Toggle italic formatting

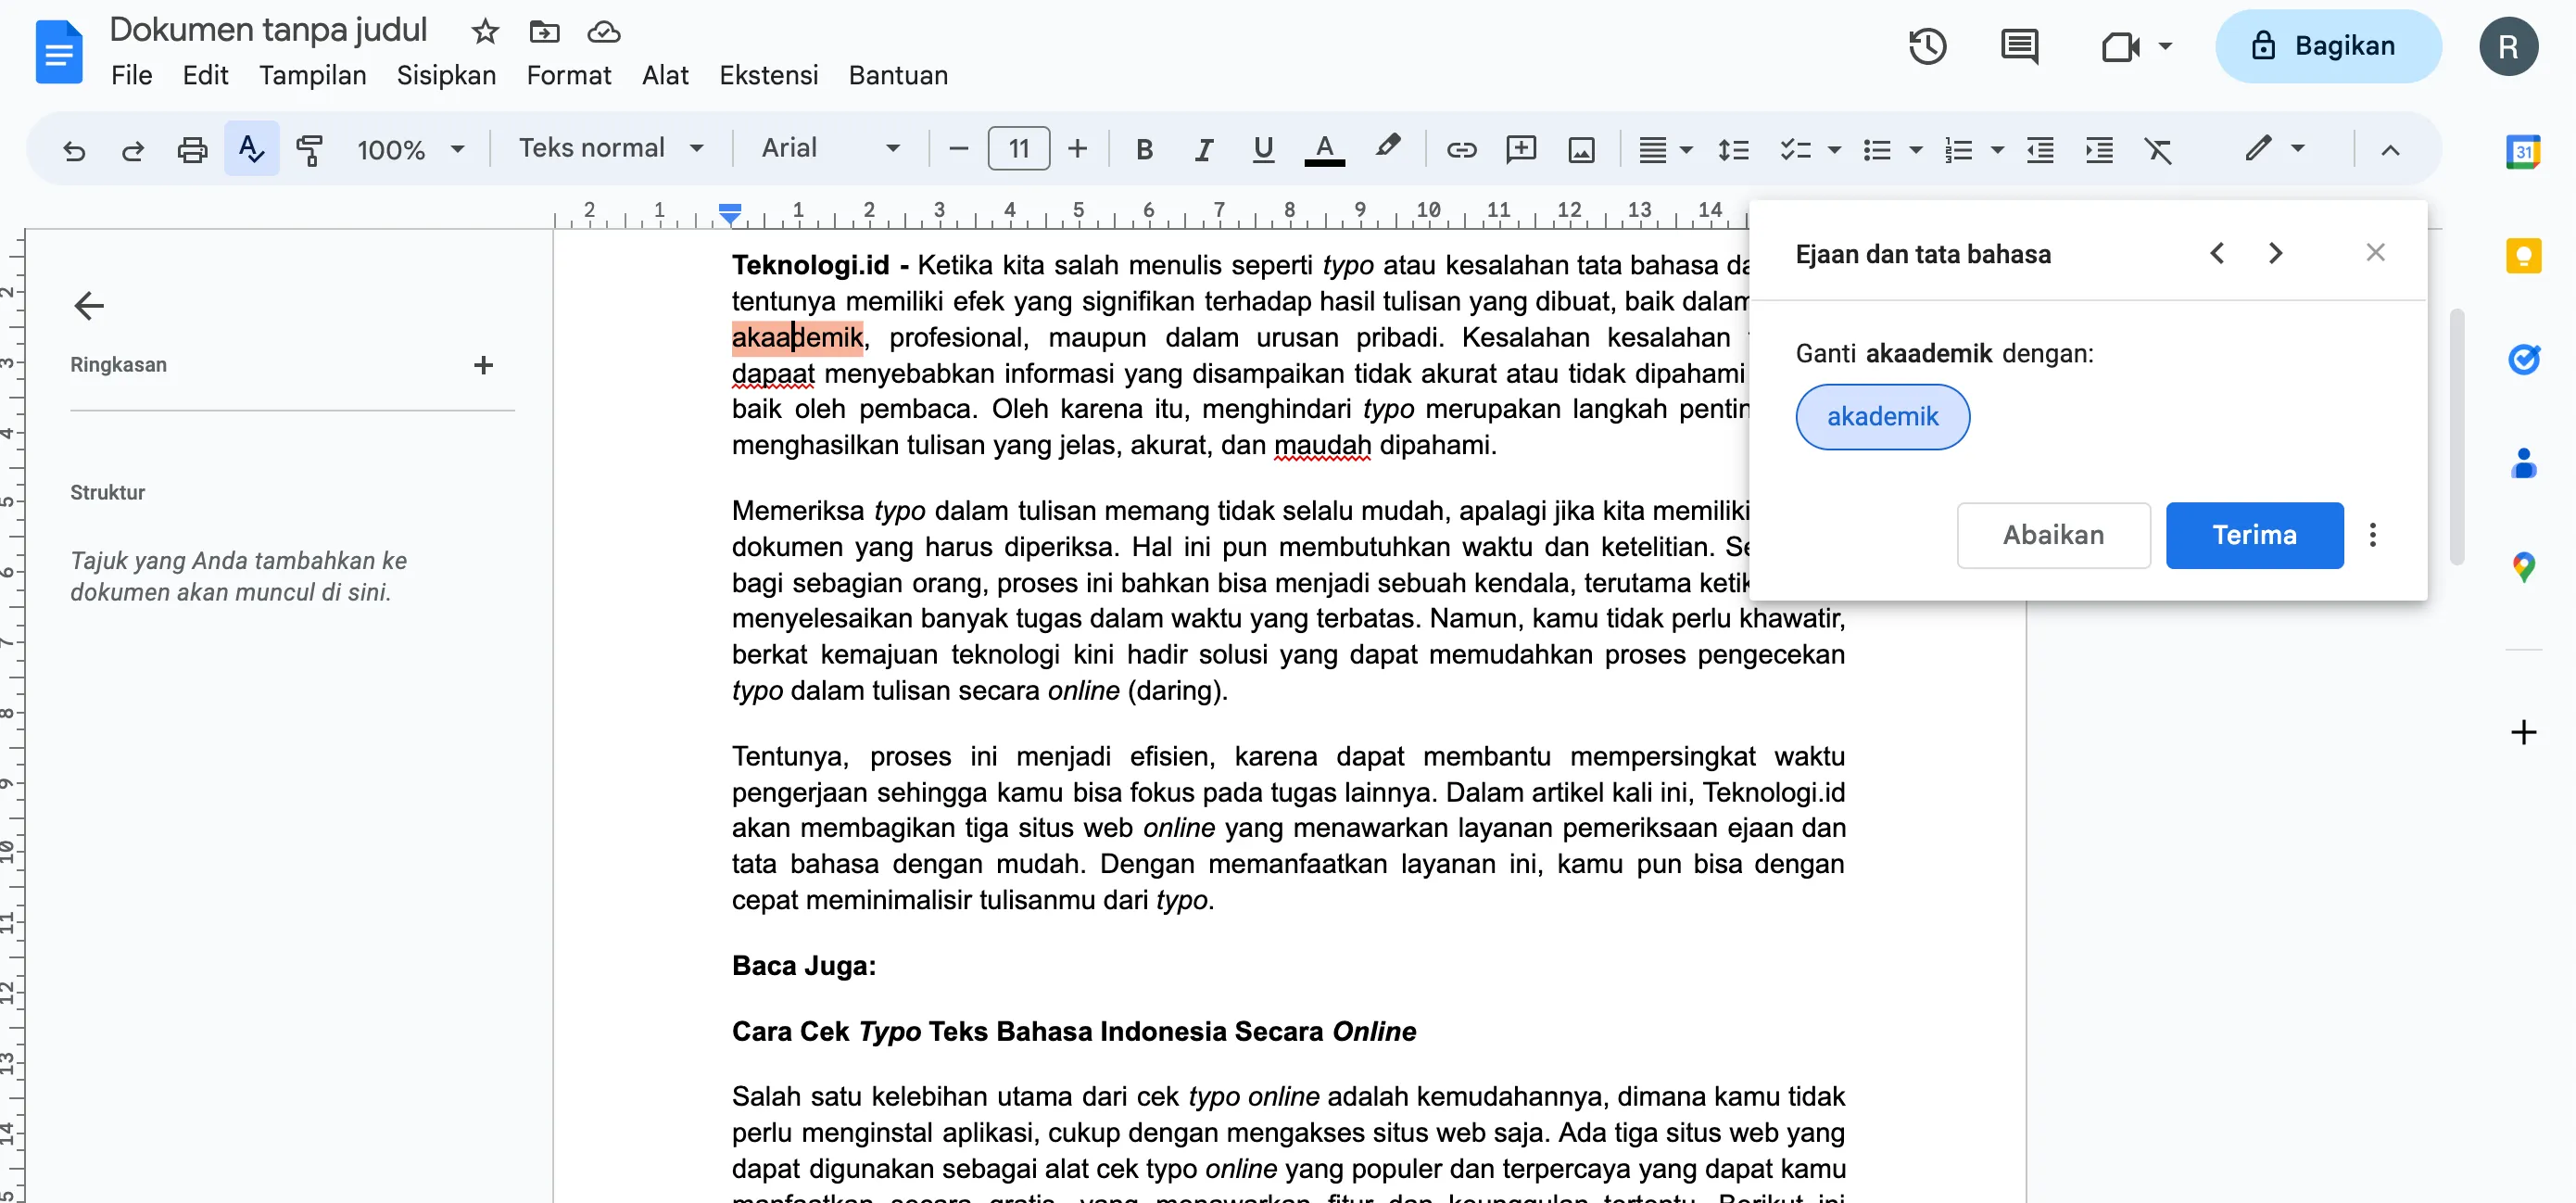point(1203,149)
